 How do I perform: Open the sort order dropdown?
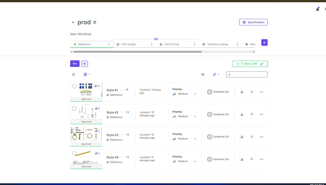tap(216, 75)
